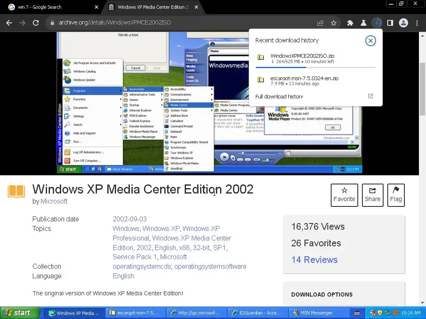Open the x86 topic link
The width and height of the screenshot is (426, 319).
184,248
